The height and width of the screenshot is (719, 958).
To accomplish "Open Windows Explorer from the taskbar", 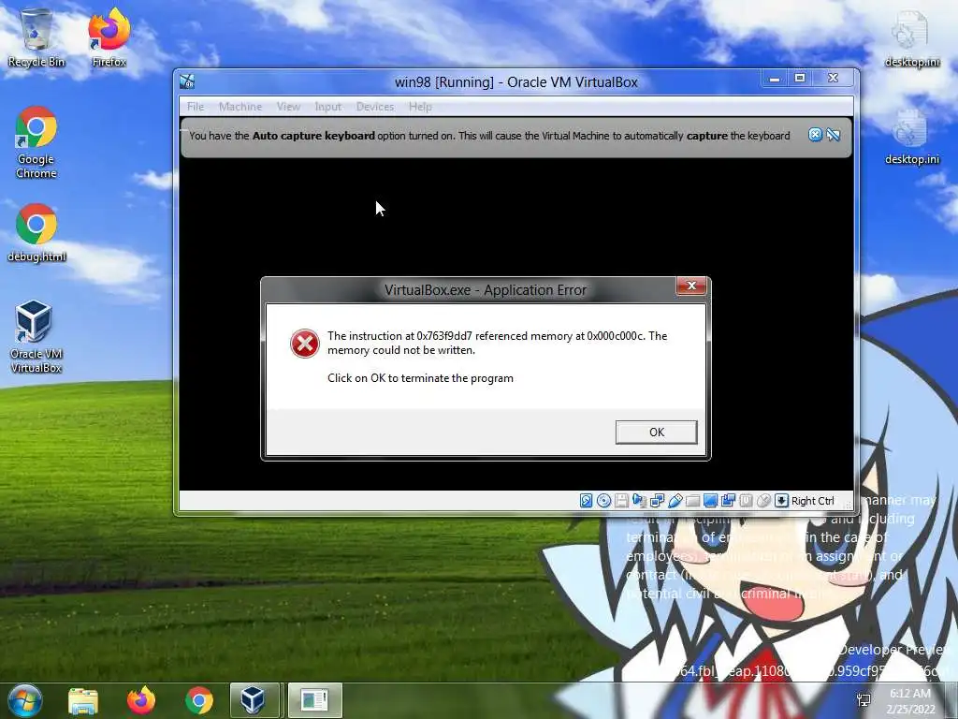I will [83, 700].
